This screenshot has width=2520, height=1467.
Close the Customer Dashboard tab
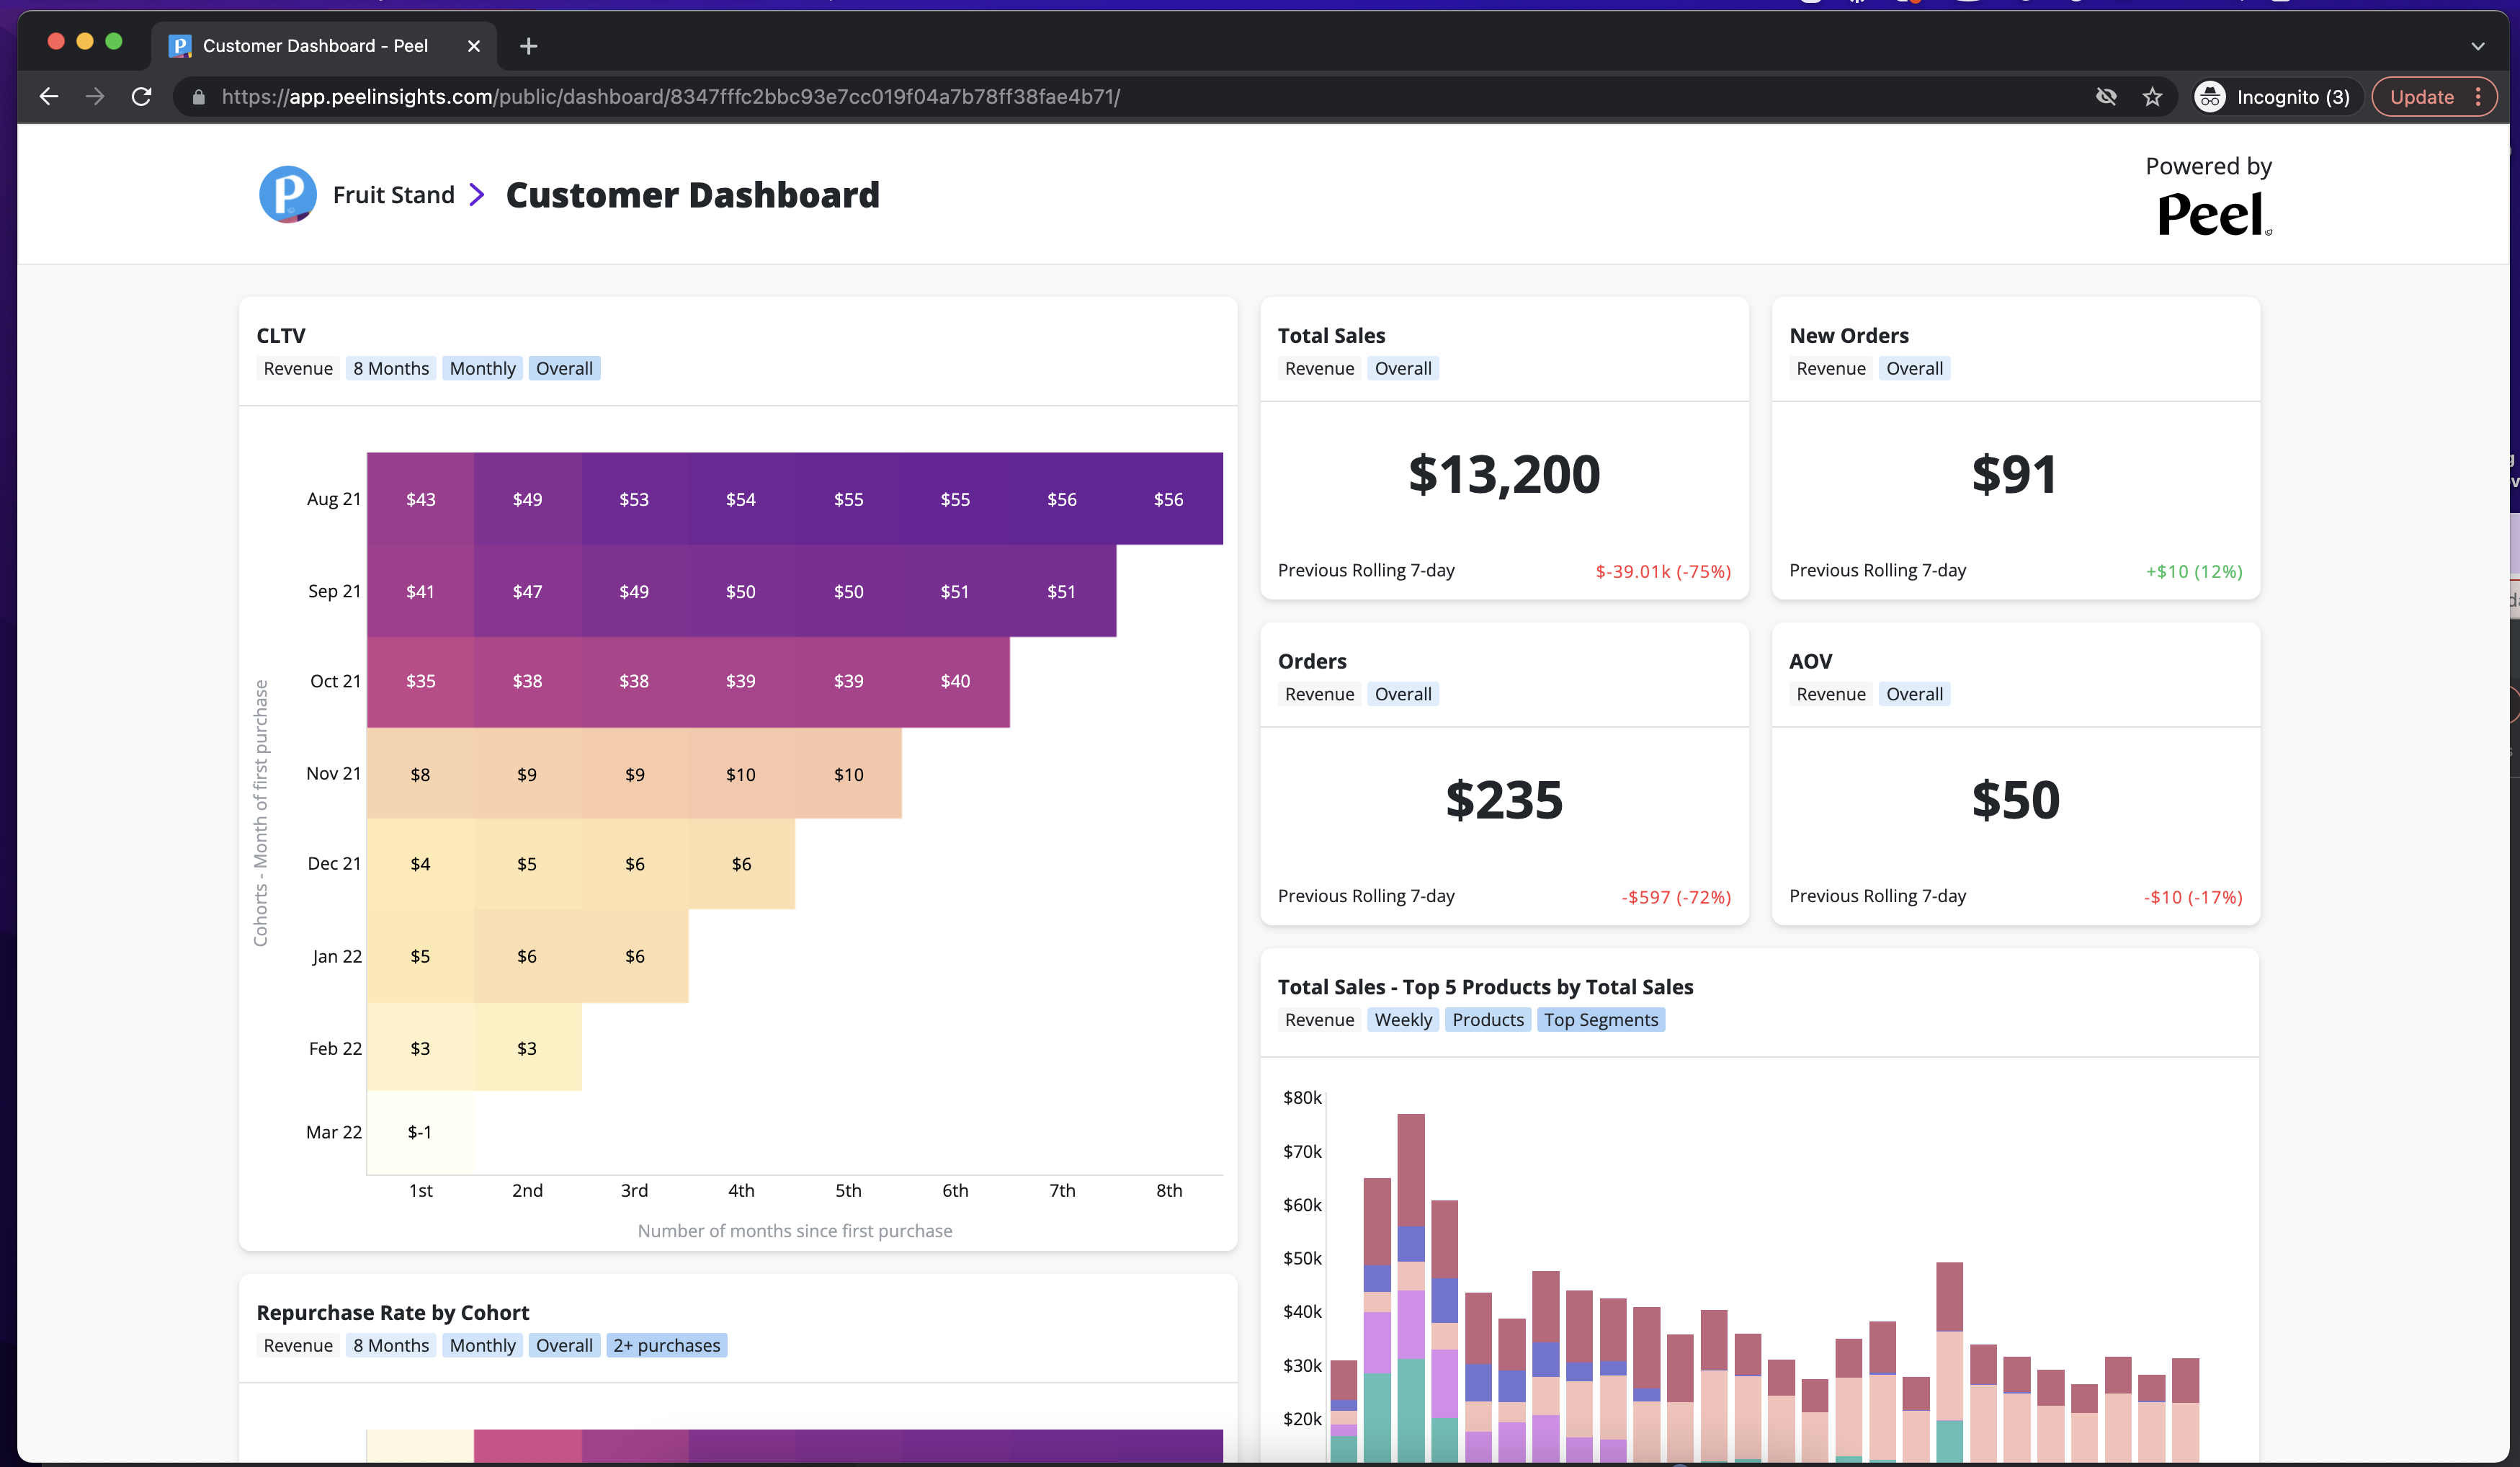click(474, 46)
